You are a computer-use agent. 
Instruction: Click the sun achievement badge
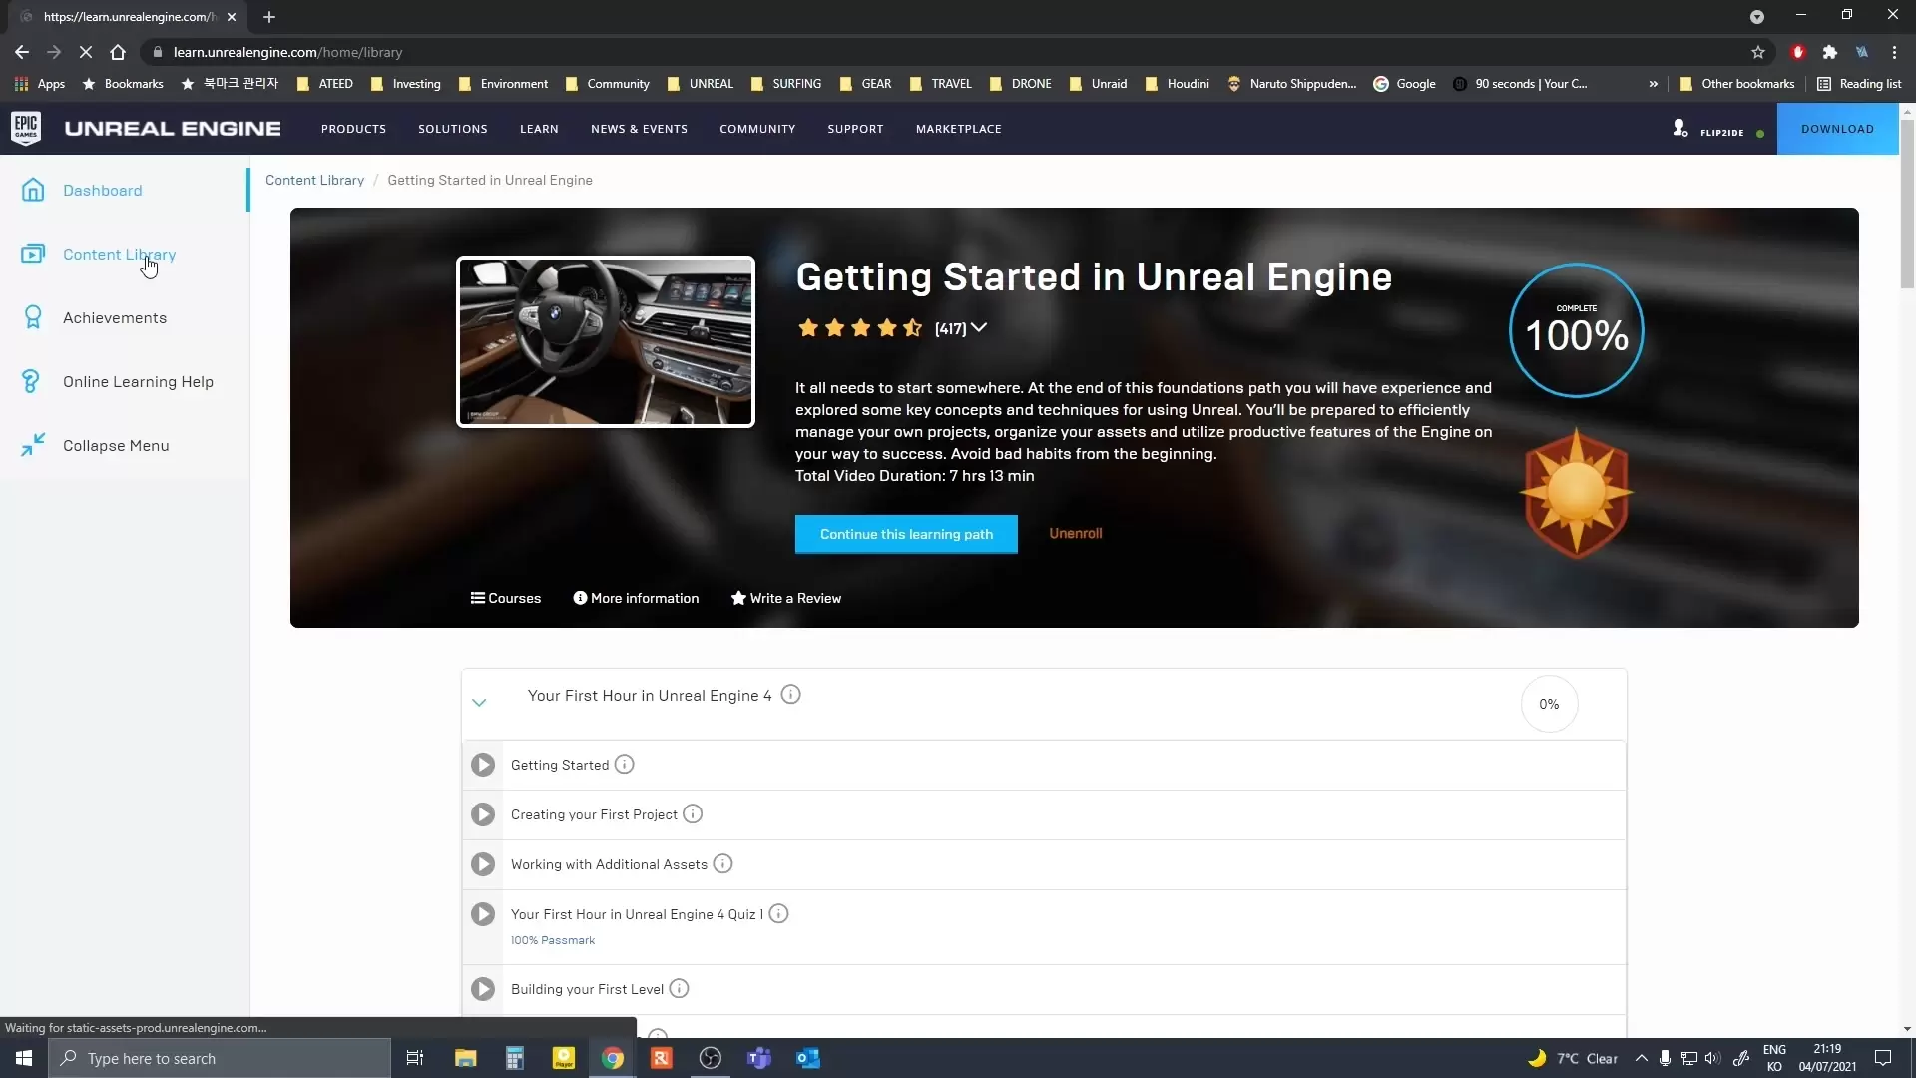[1576, 493]
